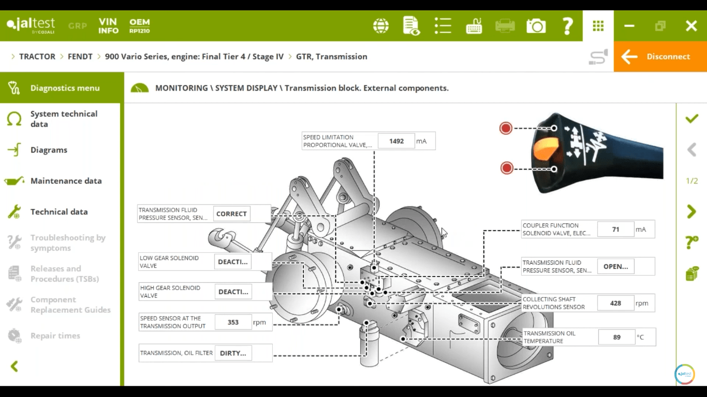
Task: Open the report document icon
Action: (411, 26)
